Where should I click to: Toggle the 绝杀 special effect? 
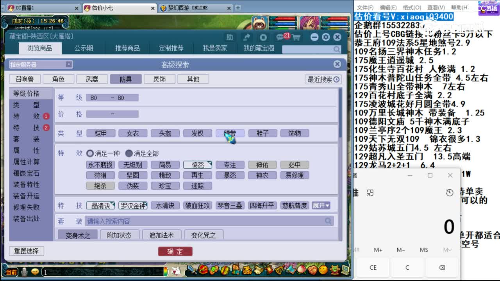click(x=100, y=186)
